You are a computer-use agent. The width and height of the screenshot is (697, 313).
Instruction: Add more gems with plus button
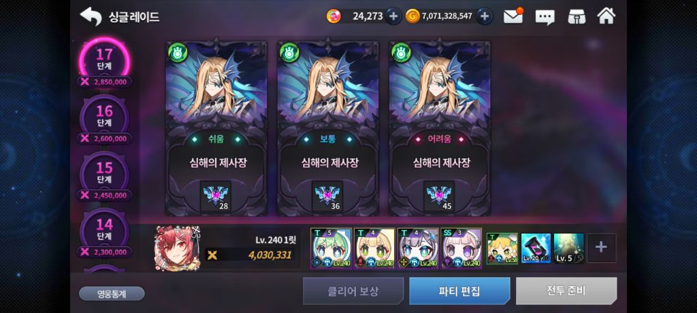click(x=393, y=16)
